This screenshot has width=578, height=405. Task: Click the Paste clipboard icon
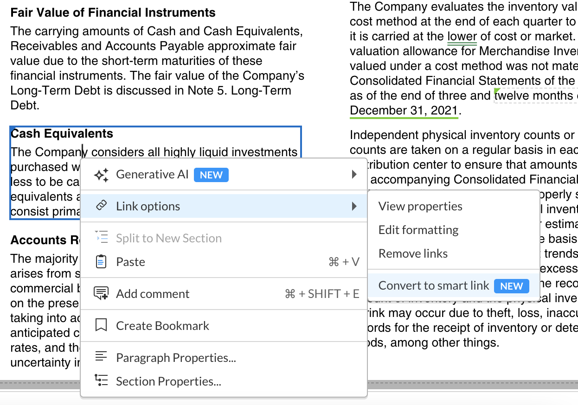pos(101,262)
